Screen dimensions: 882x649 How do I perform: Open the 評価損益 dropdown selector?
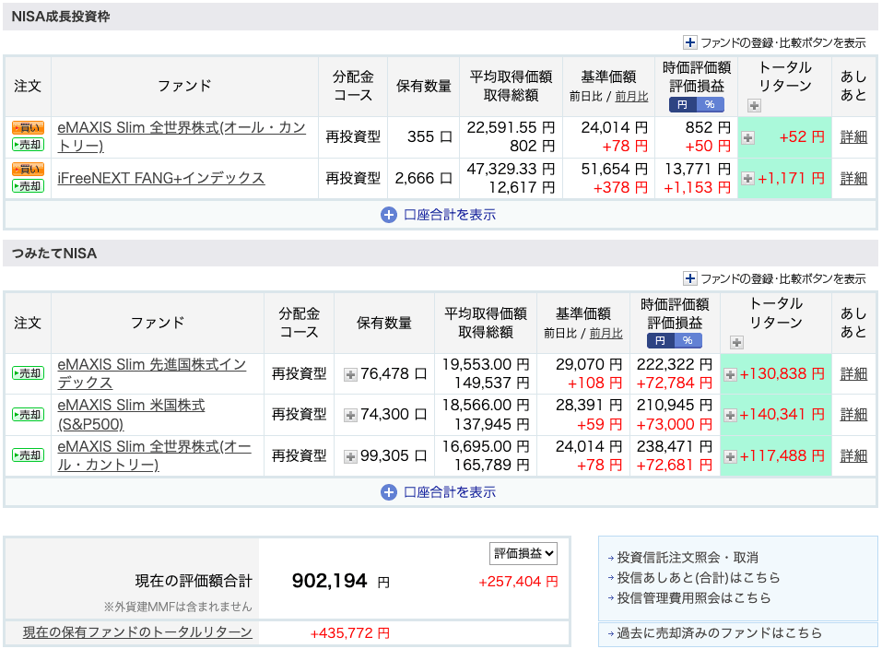point(523,553)
